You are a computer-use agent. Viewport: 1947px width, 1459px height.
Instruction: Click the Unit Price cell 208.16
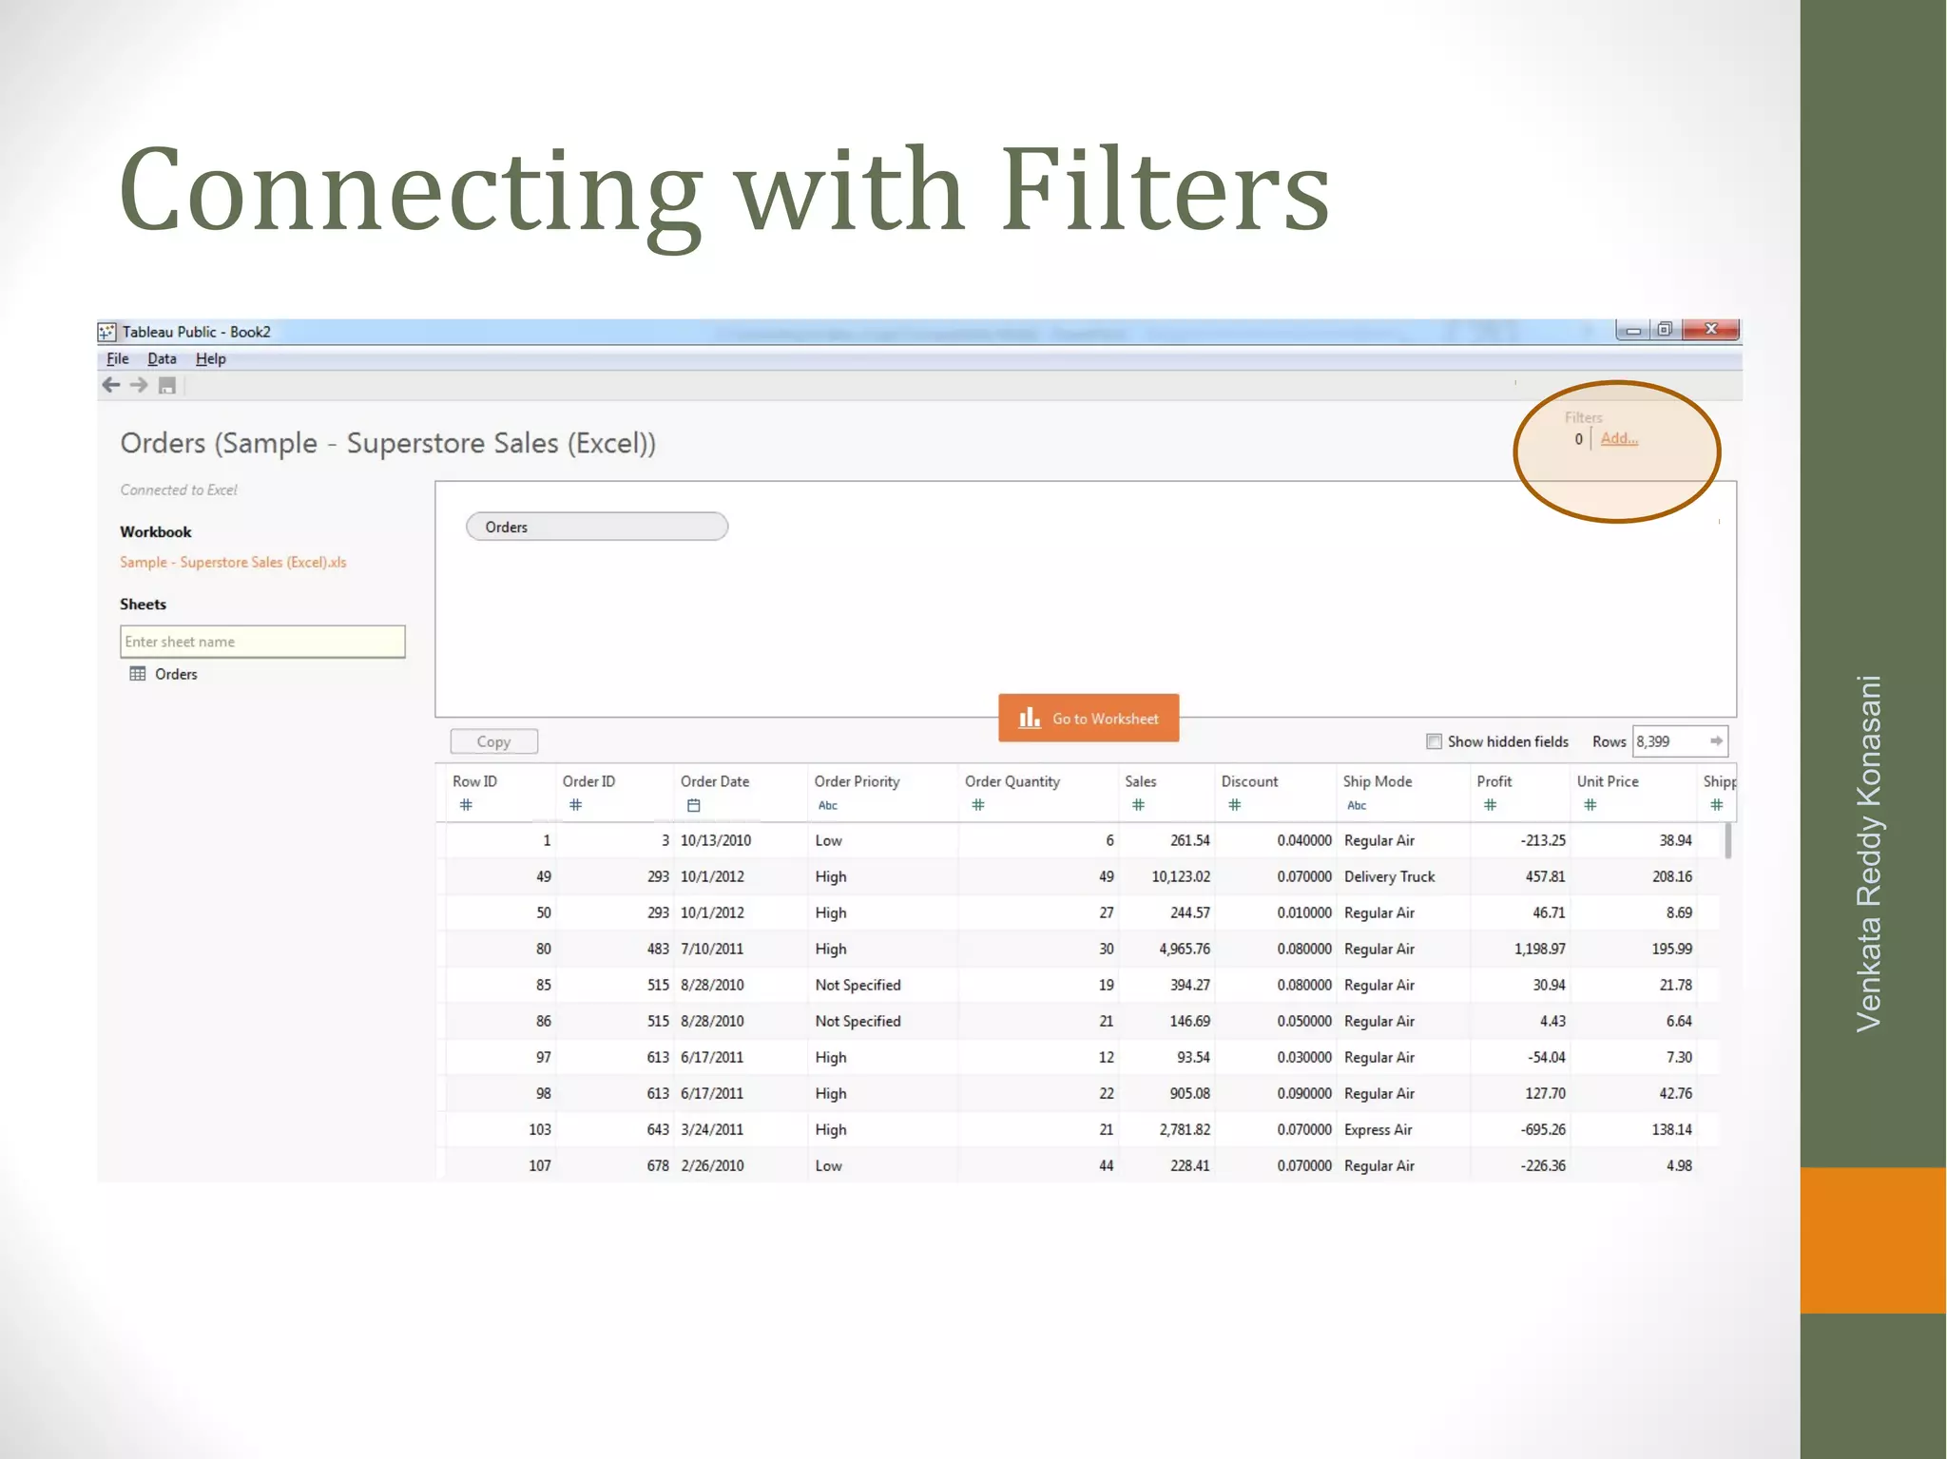(x=1672, y=876)
